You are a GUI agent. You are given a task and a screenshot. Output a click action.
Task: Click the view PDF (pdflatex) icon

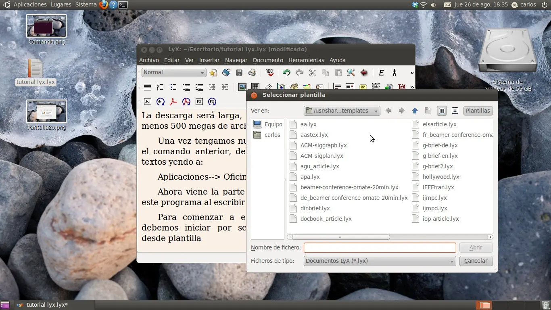173,102
